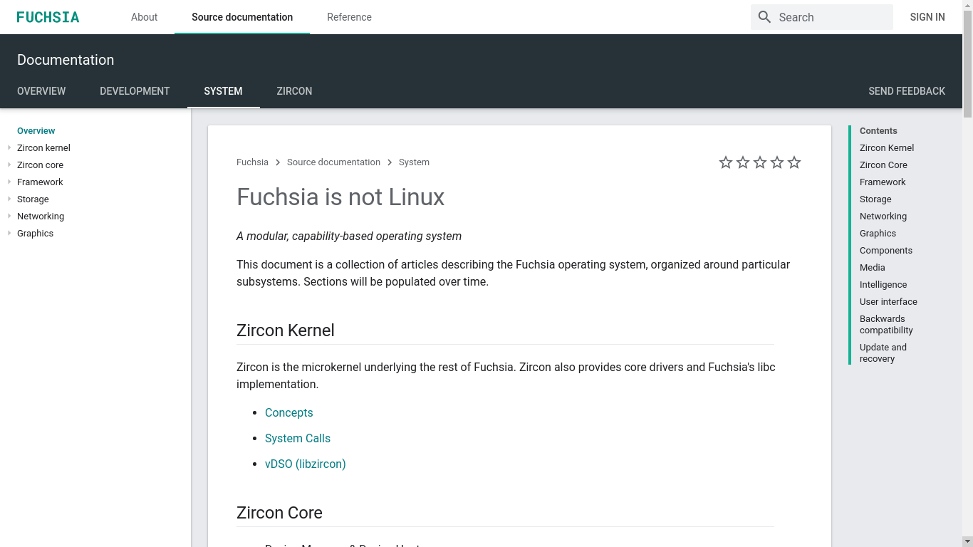The height and width of the screenshot is (547, 973).
Task: Switch to the Overview section tab
Action: [41, 91]
